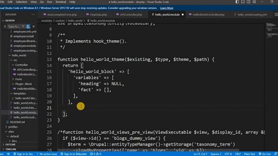Click the editor horizontal scrollbar
This screenshot has height=156, width=278.
point(148,150)
